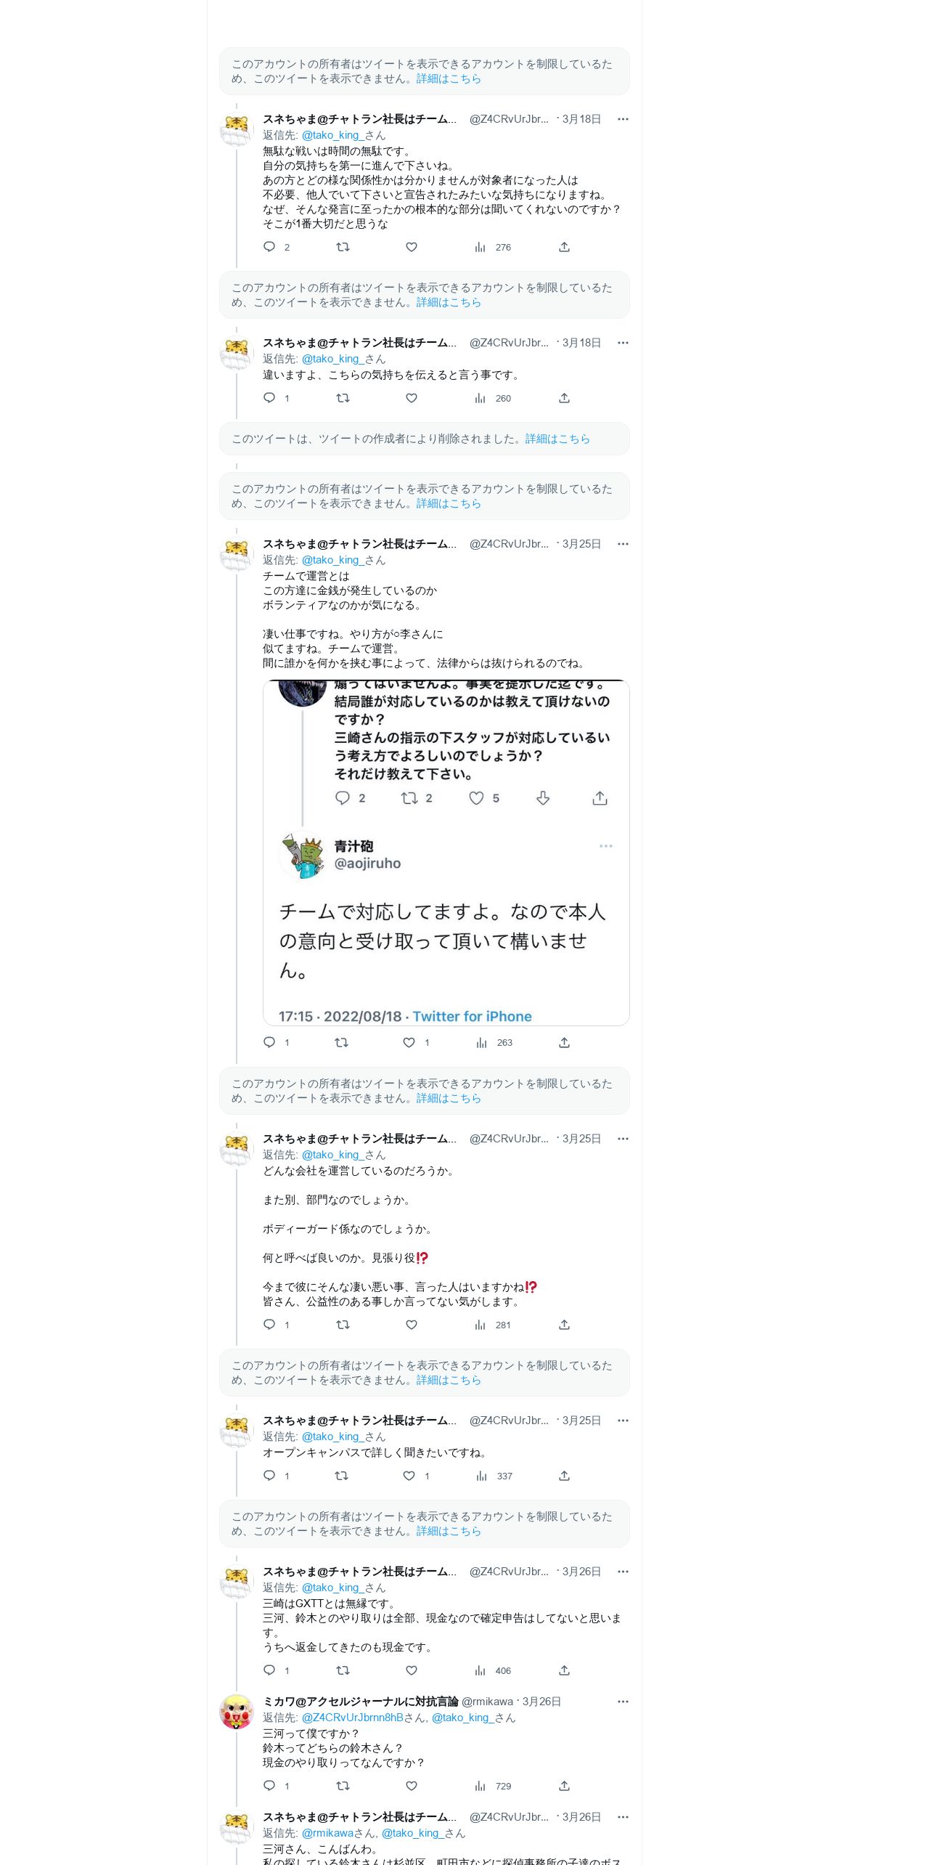
Task: Share the tweet with 281 views
Action: click(564, 1325)
